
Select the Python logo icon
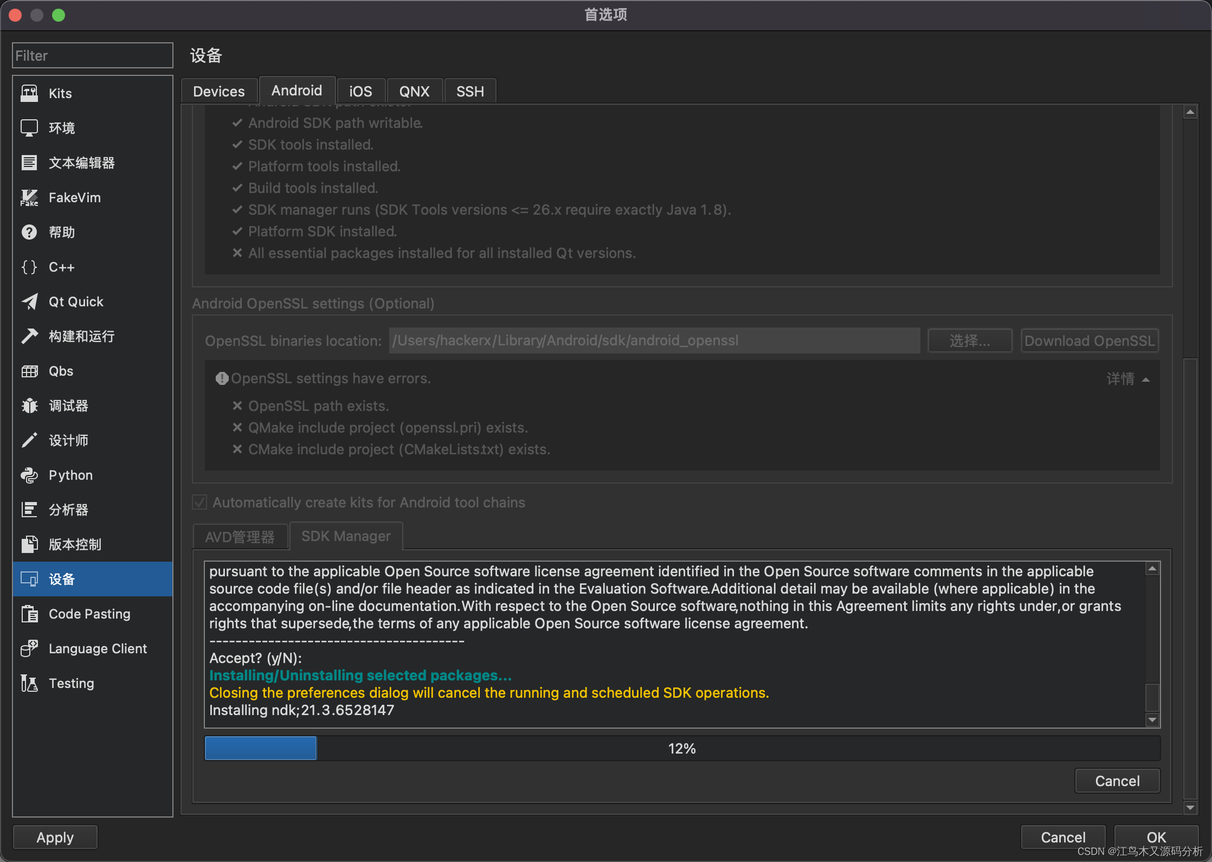[29, 475]
